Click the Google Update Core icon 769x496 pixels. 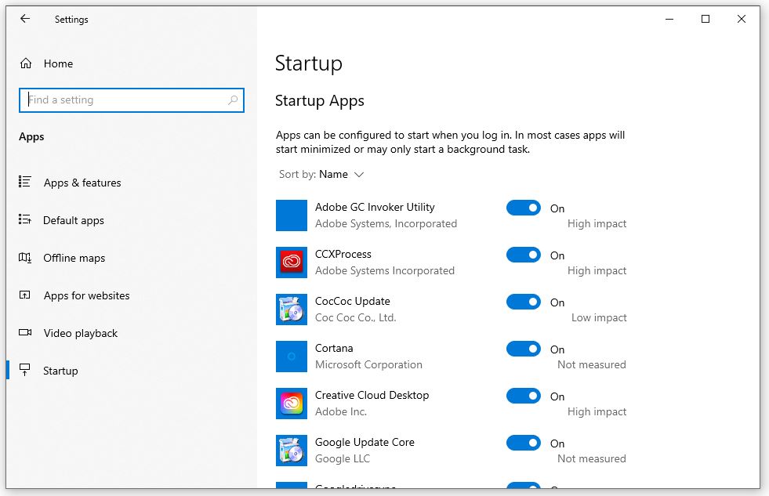tap(292, 451)
